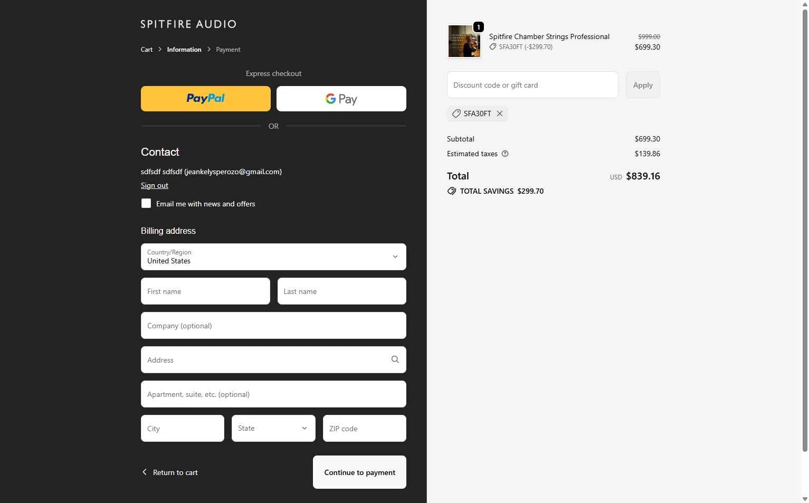Click the contact email text
The width and height of the screenshot is (809, 503).
[x=211, y=172]
